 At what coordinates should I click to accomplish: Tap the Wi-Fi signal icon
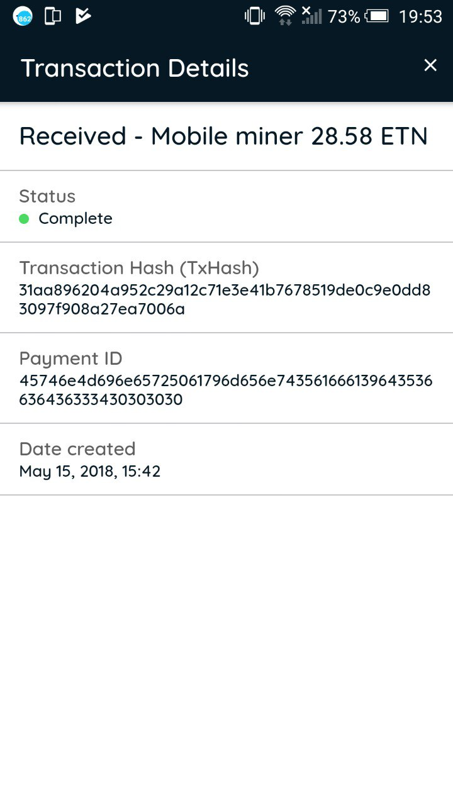coord(285,16)
